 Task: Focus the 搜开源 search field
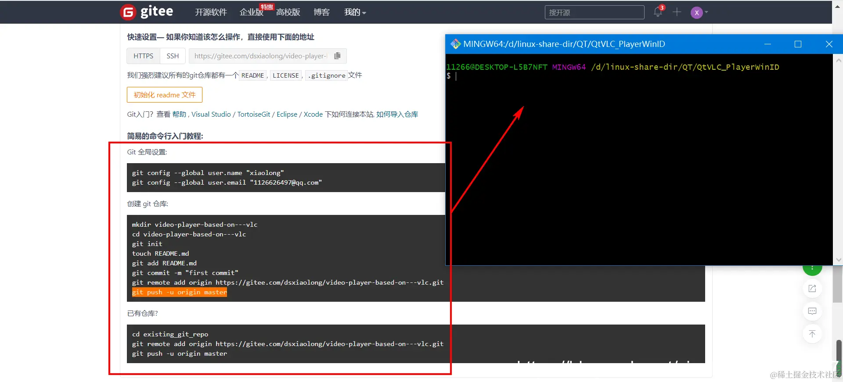(x=594, y=12)
